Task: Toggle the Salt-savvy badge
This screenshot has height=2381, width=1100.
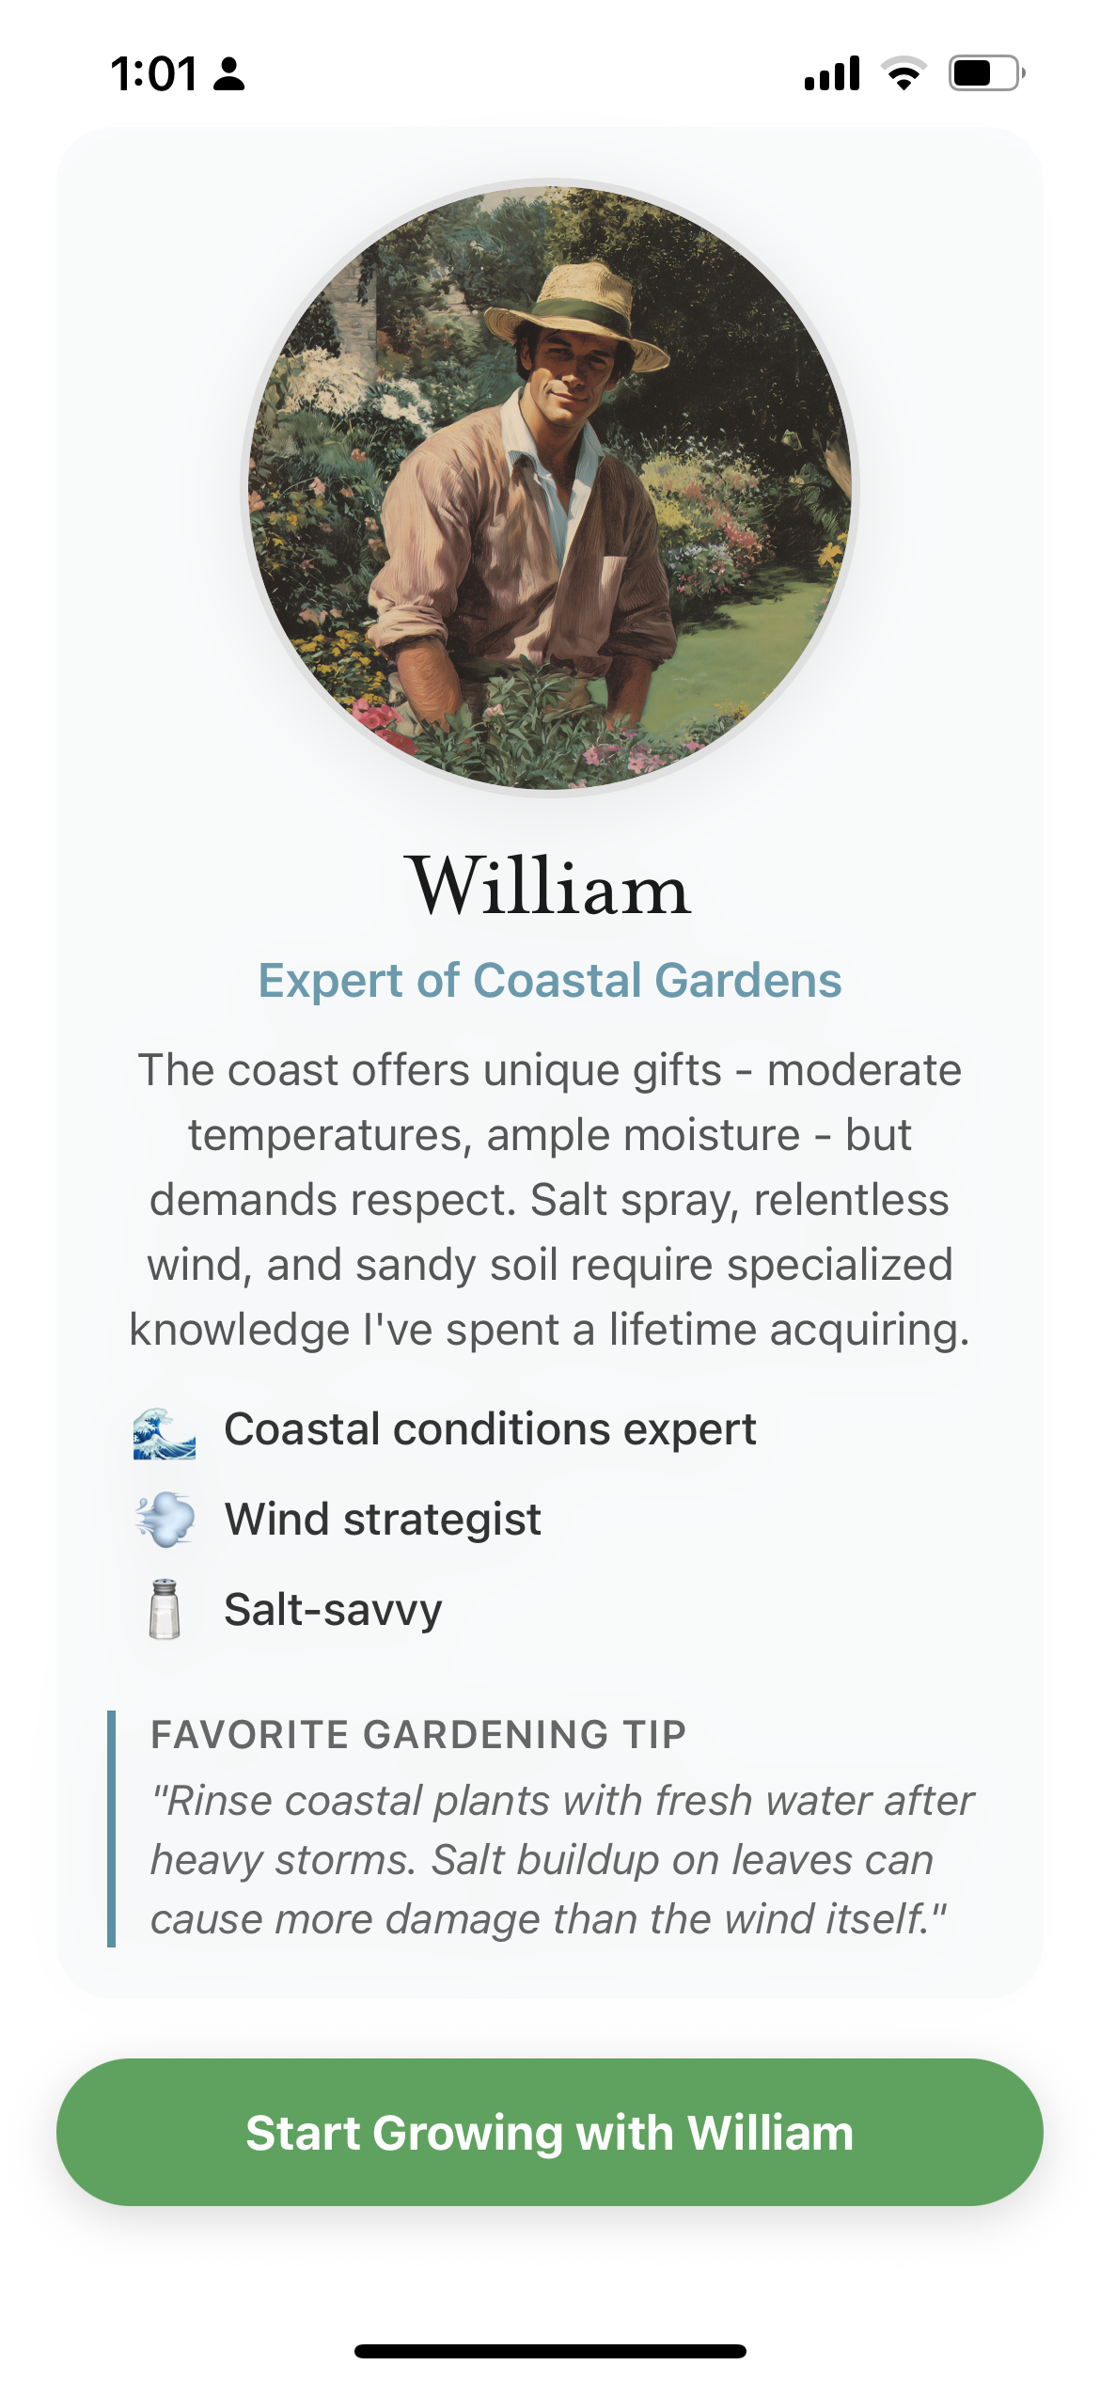Action: tap(333, 1607)
